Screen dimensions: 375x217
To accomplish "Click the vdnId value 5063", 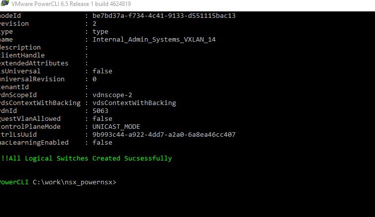I will point(100,111).
